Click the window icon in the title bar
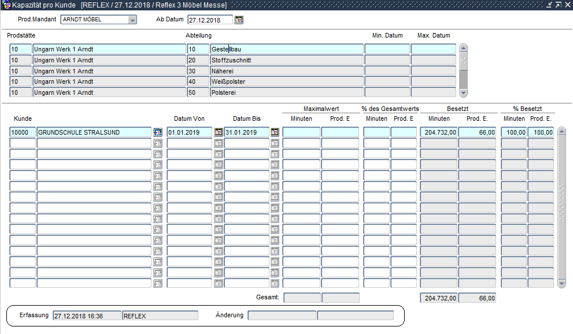Viewport: 573px width, 334px height. (6, 5)
